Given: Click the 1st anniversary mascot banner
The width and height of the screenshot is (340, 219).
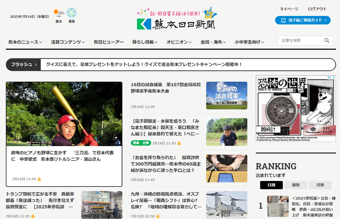Looking at the screenshot, I should click(x=176, y=12).
